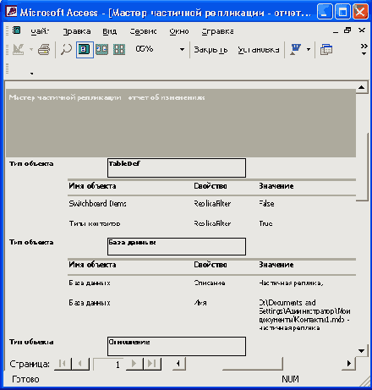
Task: Open the Сервис menu
Action: 143,31
